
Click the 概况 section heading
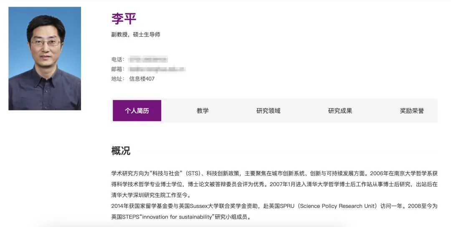[121, 151]
